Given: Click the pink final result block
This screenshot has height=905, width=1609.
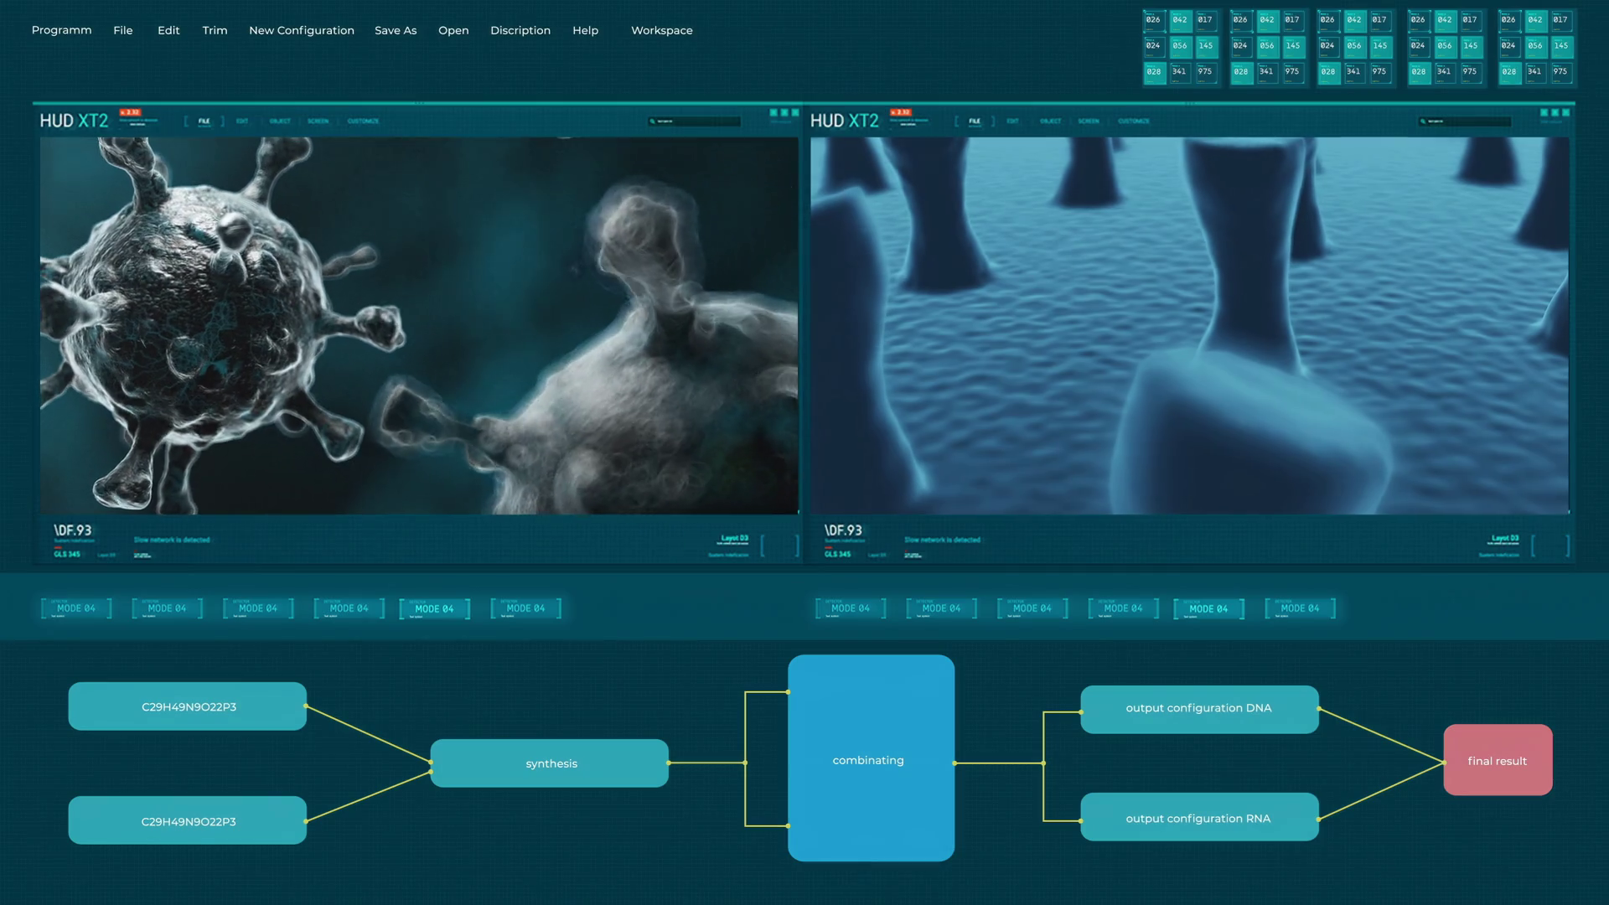Looking at the screenshot, I should pyautogui.click(x=1498, y=761).
